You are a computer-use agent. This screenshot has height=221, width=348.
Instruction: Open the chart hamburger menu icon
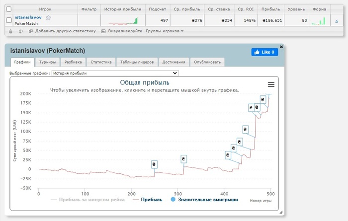(x=271, y=84)
